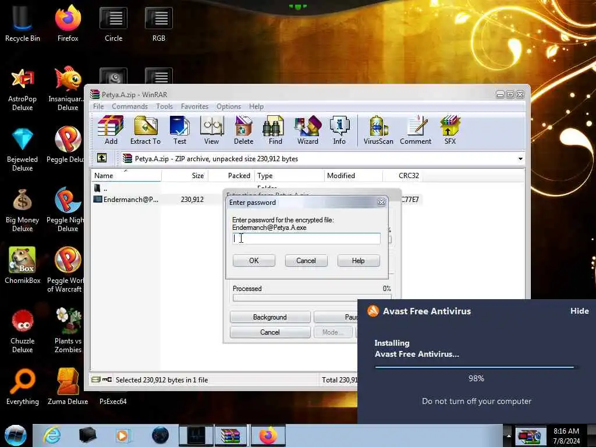Click the Processed progress bar
596x447 pixels.
(x=312, y=298)
